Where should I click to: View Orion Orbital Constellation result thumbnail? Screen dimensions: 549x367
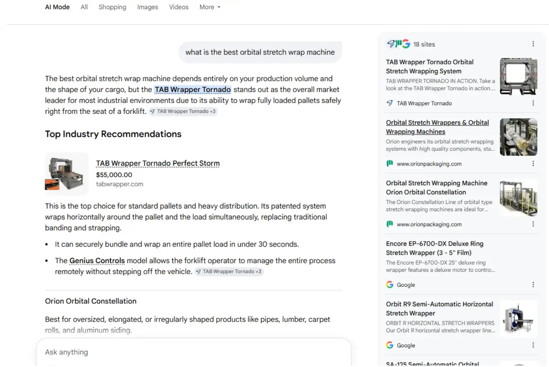[x=519, y=198]
